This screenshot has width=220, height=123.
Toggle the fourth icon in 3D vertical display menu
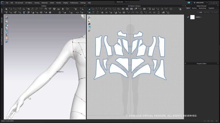pyautogui.click(x=7, y=28)
